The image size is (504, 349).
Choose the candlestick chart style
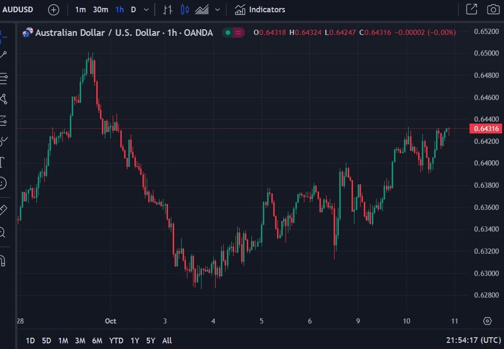tap(185, 10)
